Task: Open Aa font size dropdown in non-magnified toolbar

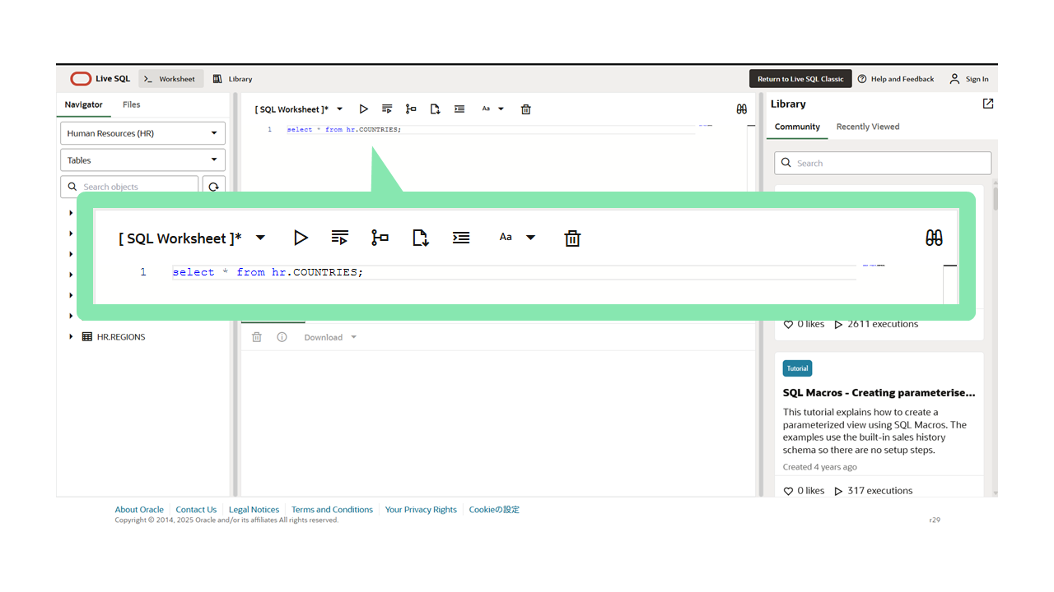Action: click(492, 109)
